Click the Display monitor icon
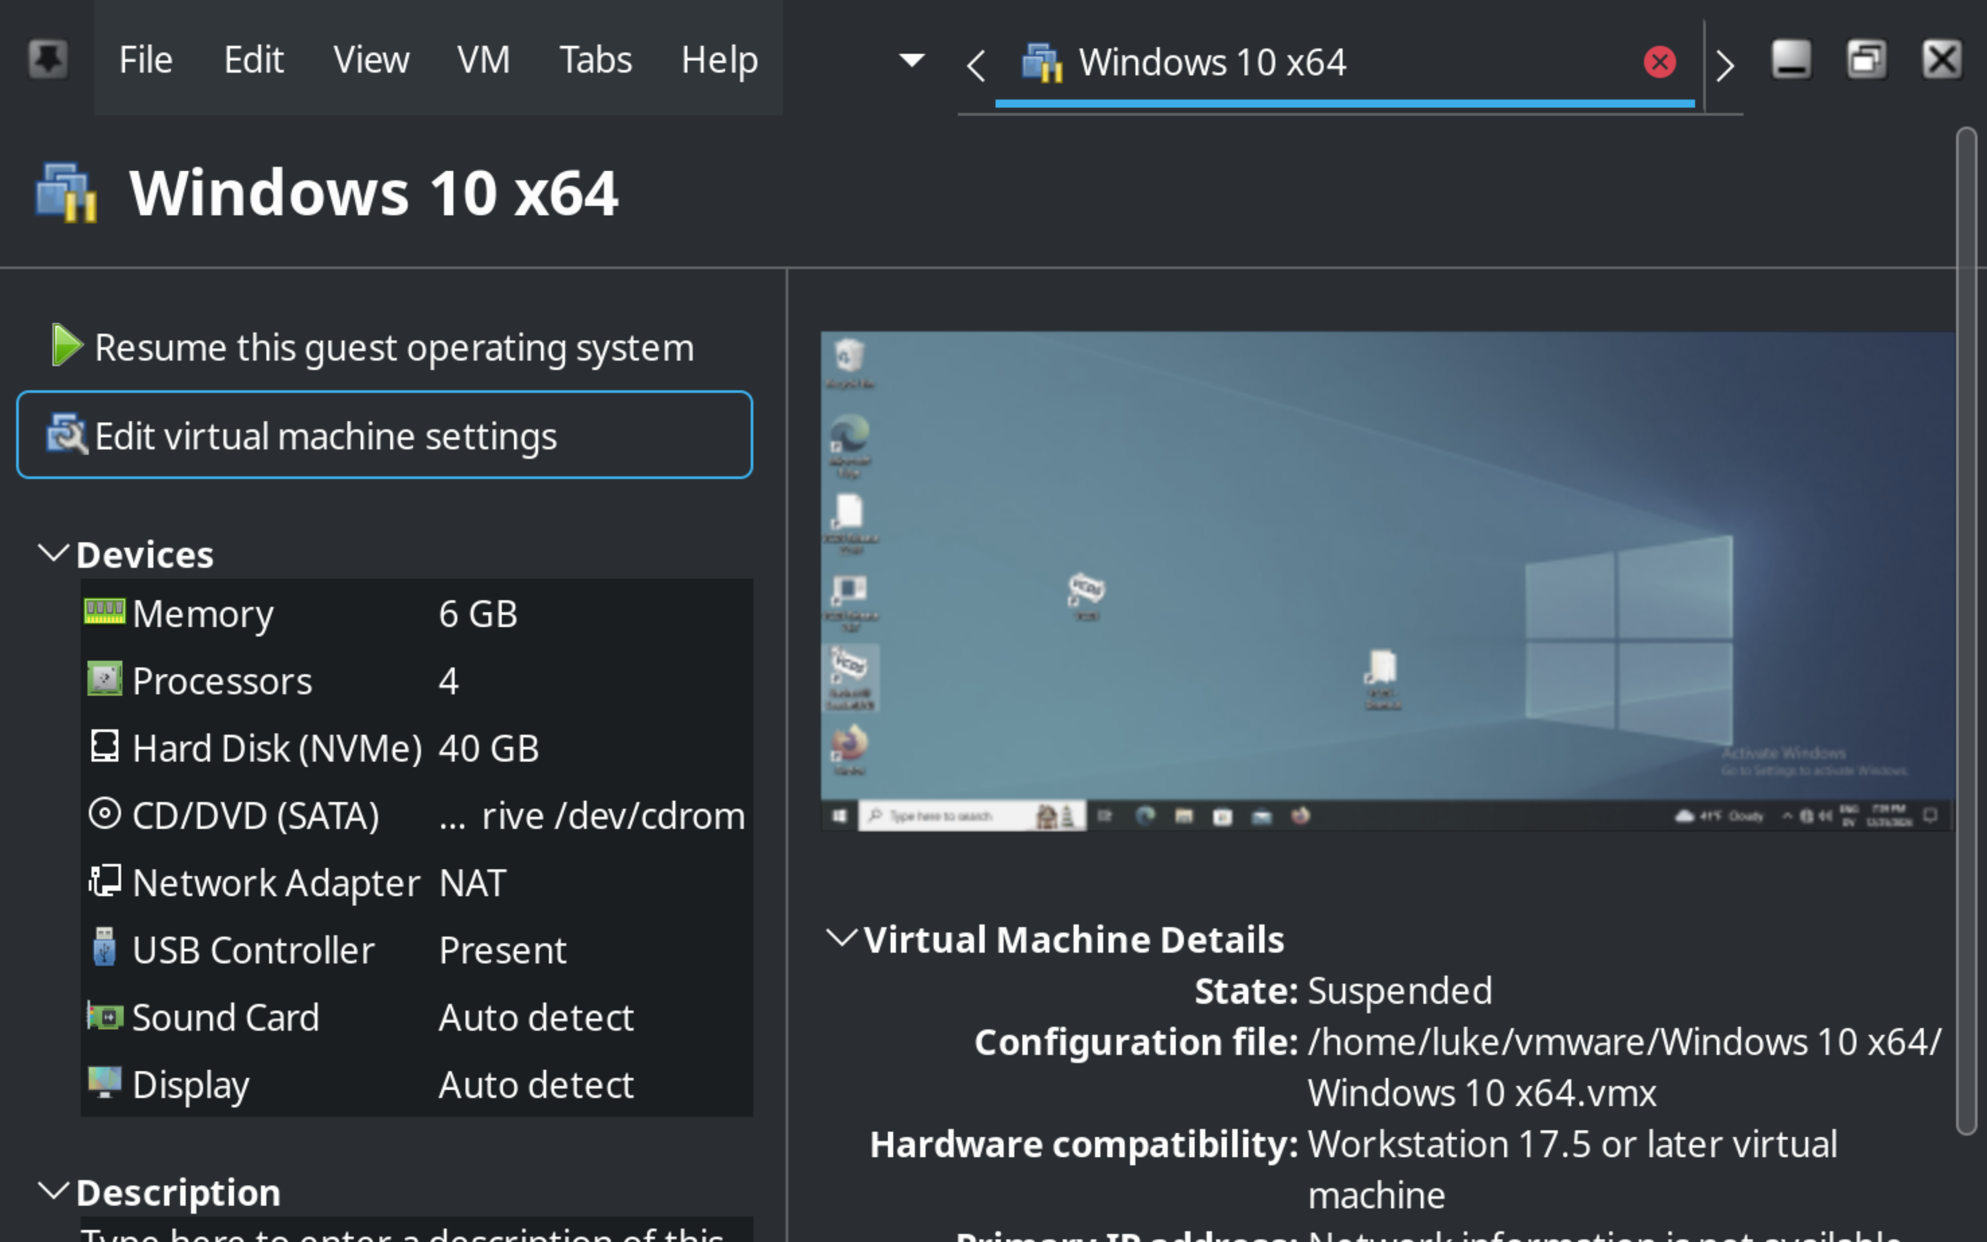The height and width of the screenshot is (1242, 1987). click(105, 1082)
